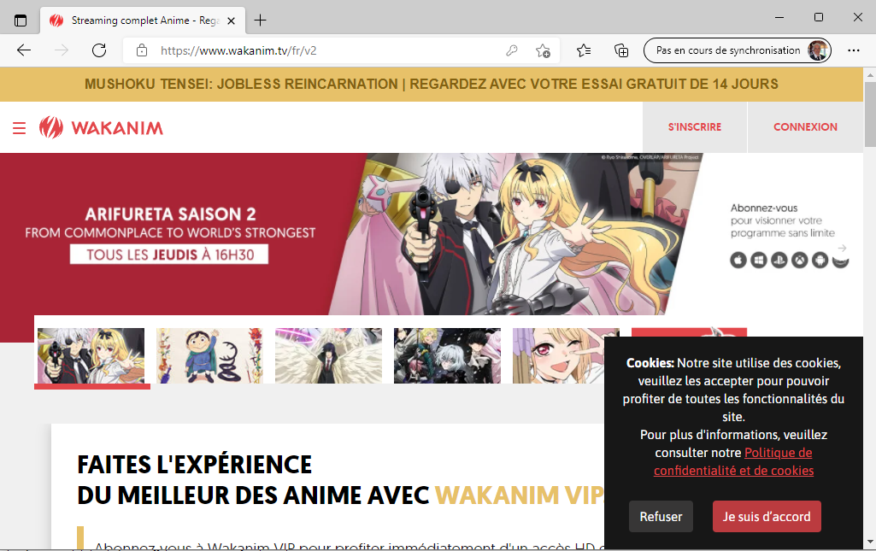Screen dimensions: 876x551
Task: Select the Arifureta carousel thumbnail
Action: pos(91,356)
